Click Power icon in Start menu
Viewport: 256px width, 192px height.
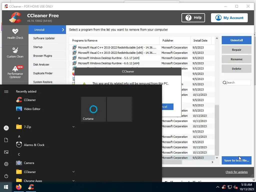[x=6, y=176]
